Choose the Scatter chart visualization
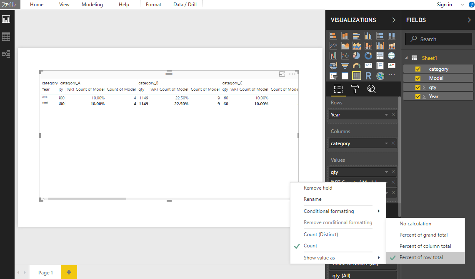 coord(345,56)
